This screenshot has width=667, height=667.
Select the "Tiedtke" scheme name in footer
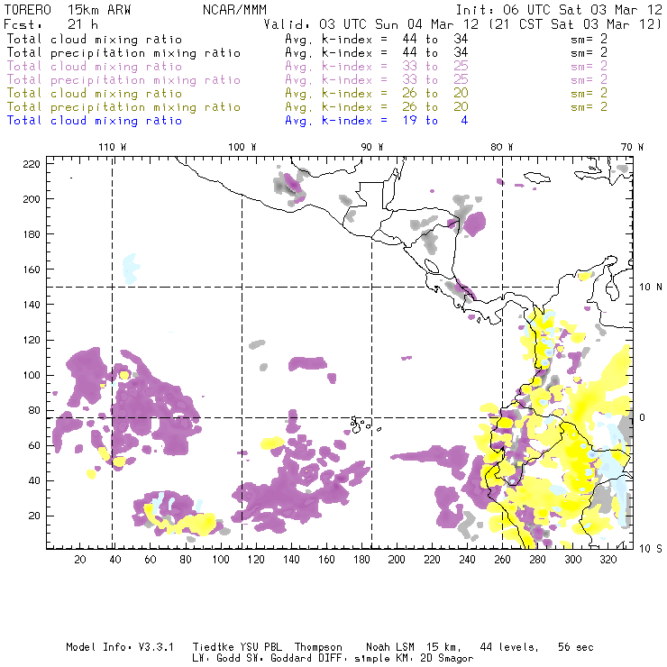214,647
